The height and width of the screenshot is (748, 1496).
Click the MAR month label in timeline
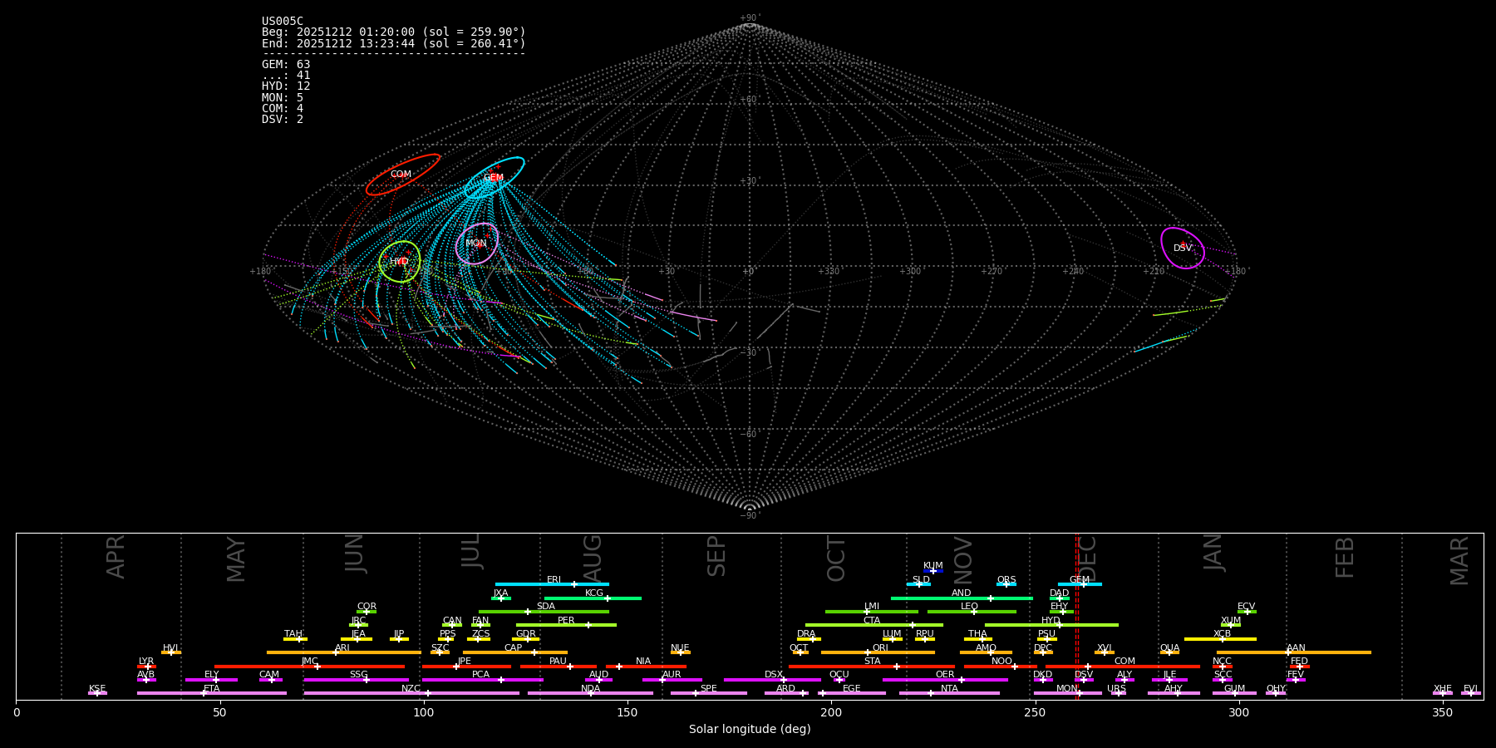pos(1459,561)
